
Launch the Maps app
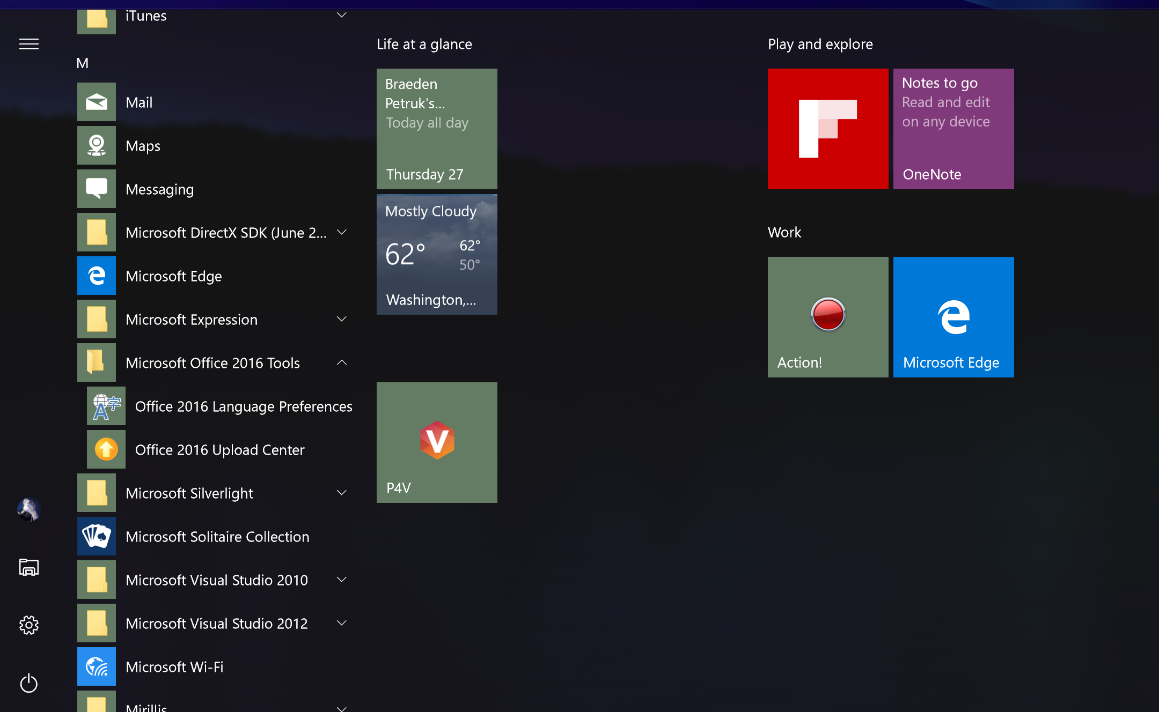click(142, 145)
